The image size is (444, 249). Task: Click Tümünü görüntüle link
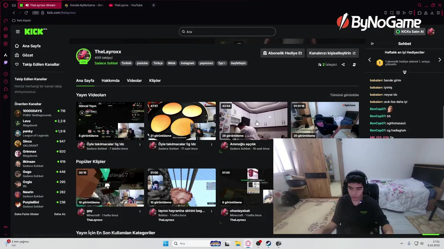point(344,95)
